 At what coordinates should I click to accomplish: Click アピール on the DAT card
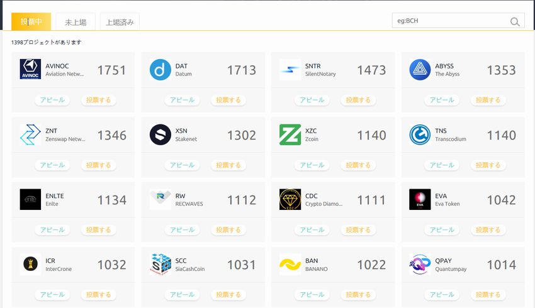[182, 100]
